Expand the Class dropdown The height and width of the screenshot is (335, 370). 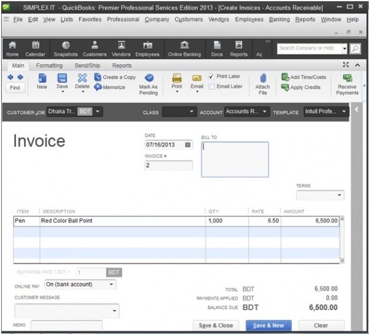pyautogui.click(x=192, y=111)
